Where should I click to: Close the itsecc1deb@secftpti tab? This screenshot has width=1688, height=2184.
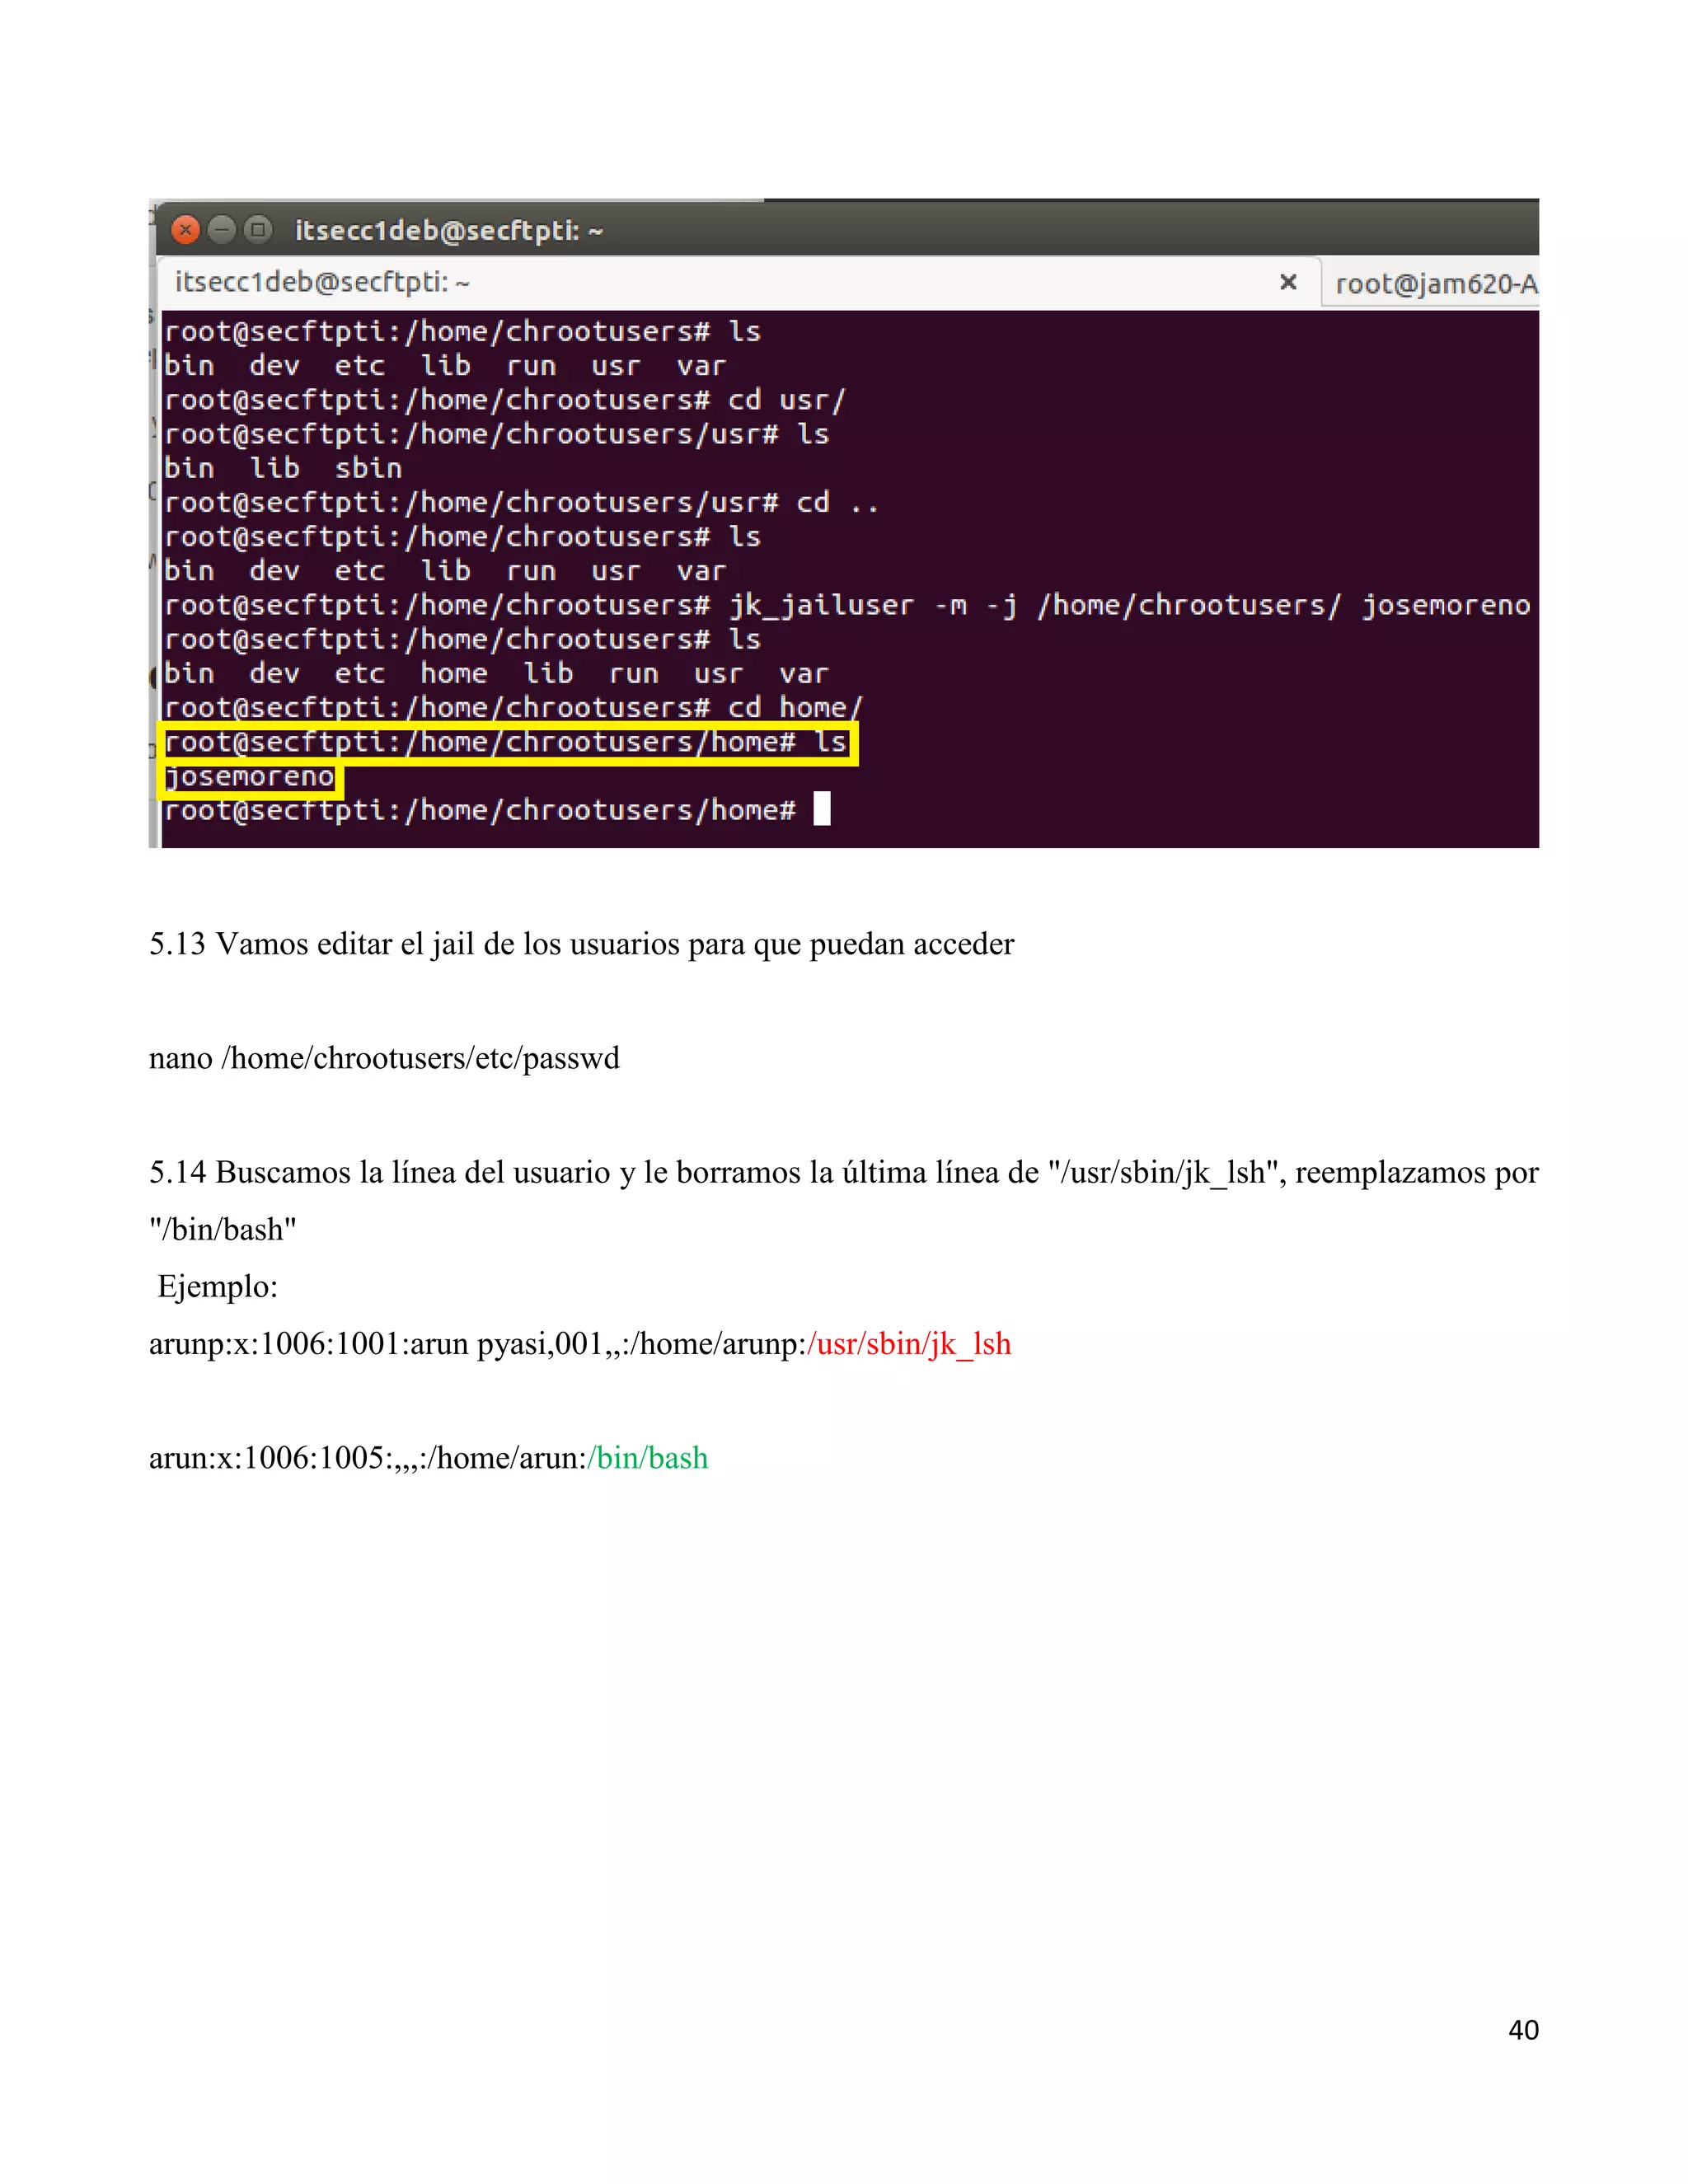click(1288, 283)
